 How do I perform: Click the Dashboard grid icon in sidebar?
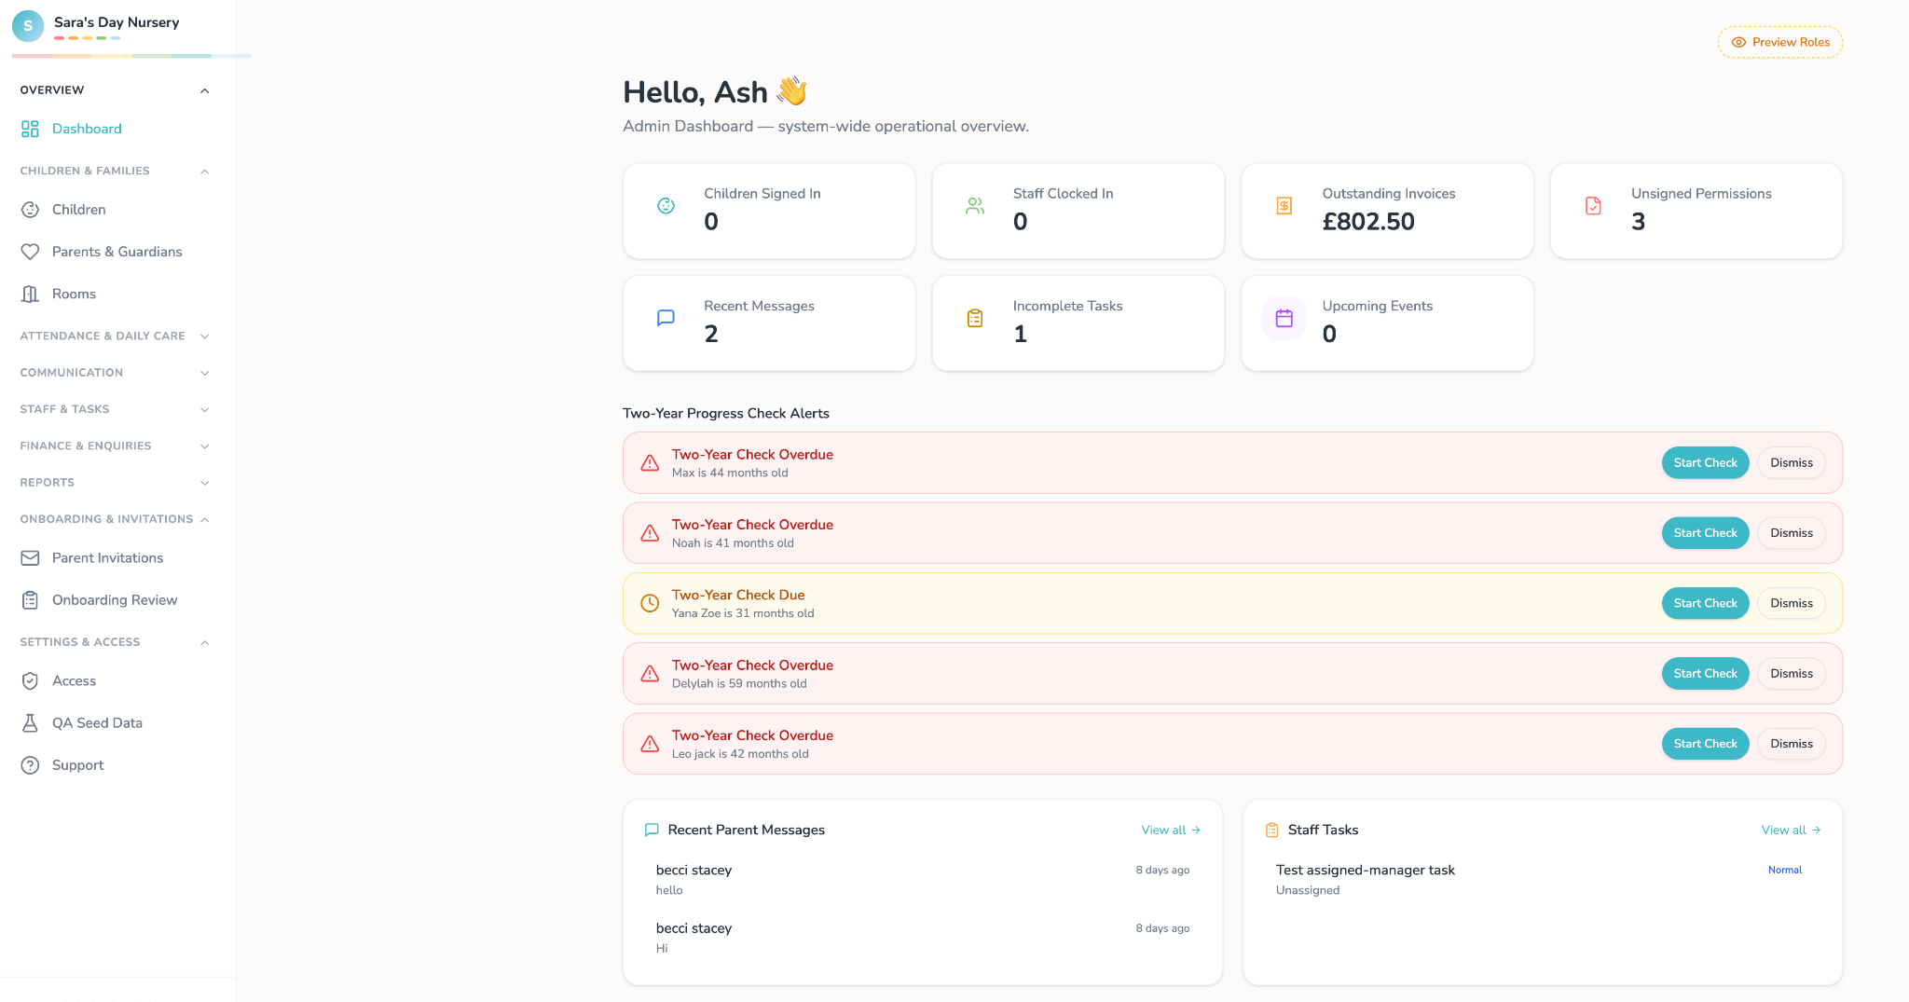30,129
